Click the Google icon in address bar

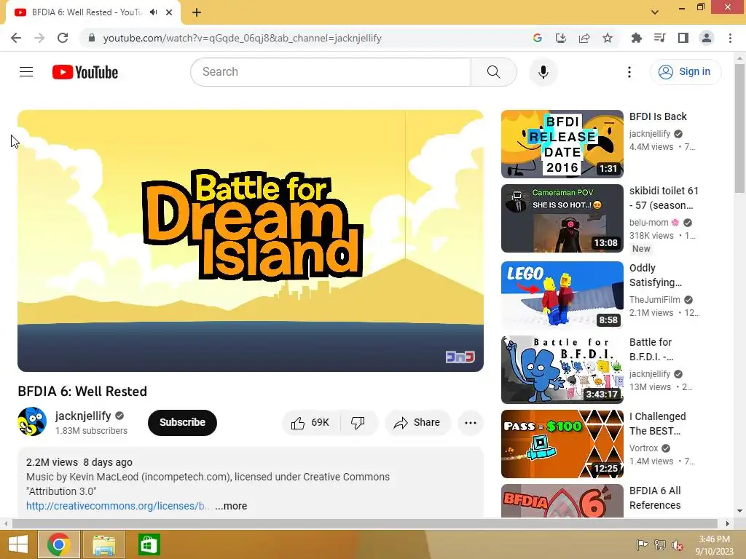tap(538, 38)
